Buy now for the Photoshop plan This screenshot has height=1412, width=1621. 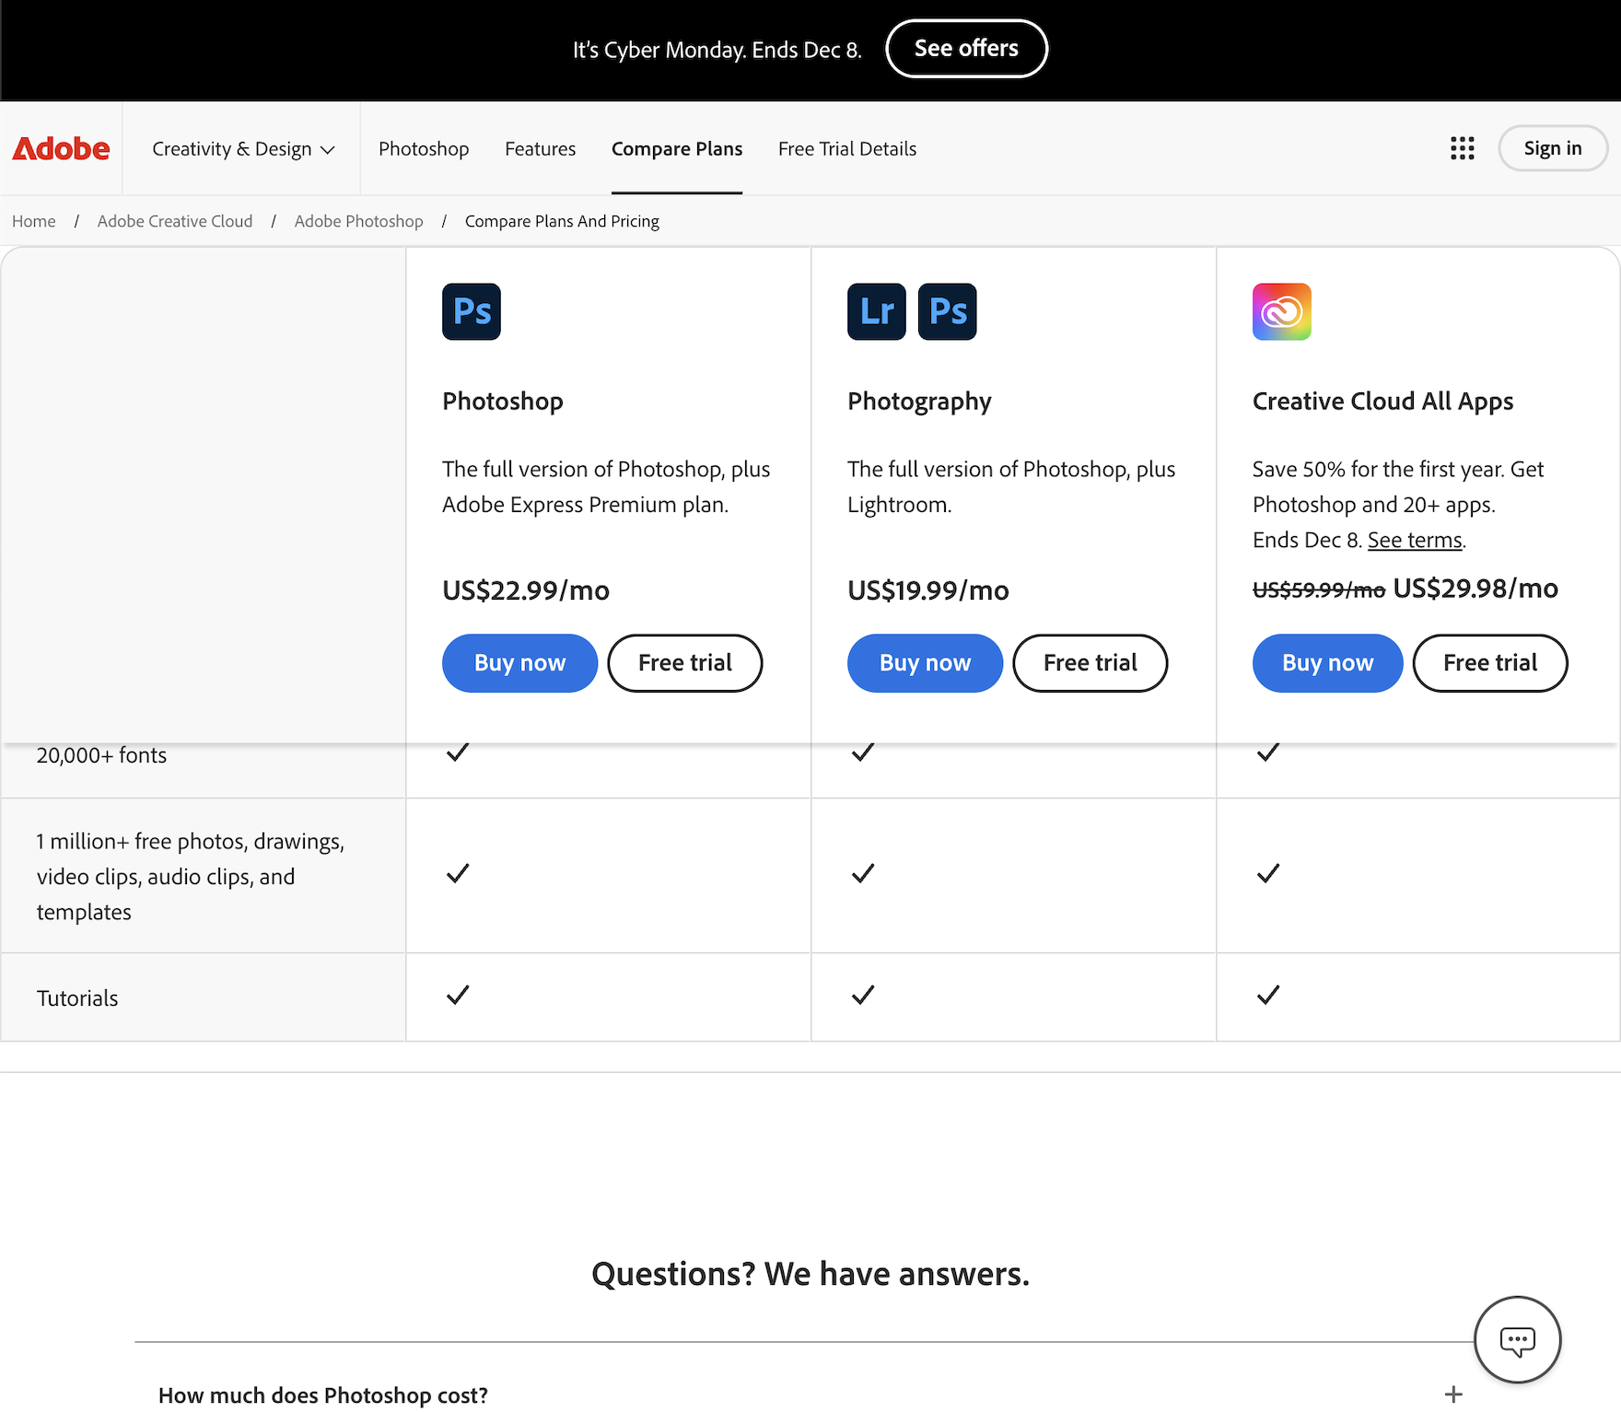[519, 663]
